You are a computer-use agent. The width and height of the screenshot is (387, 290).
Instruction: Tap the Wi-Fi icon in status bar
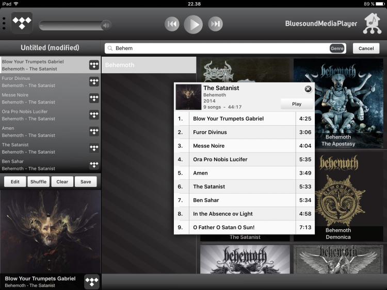coord(17,4)
